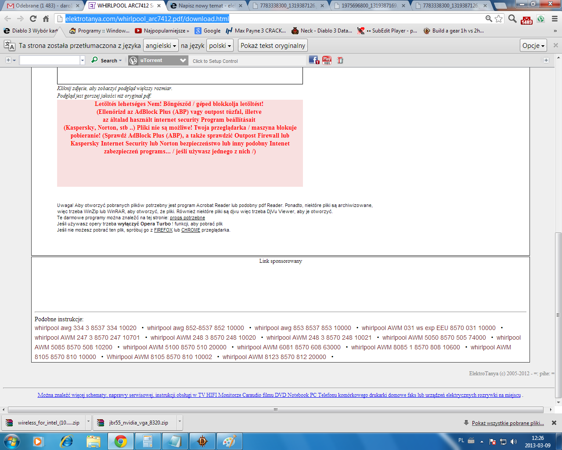
Task: Open the Whirlpool AWM 8105 8570 810 10002 link
Action: (159, 357)
